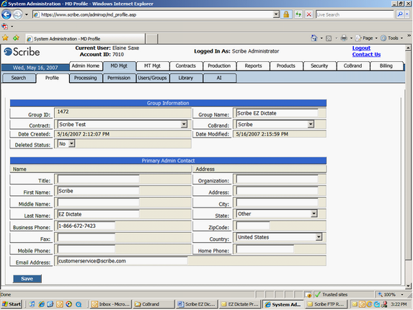Open the State dropdown showing Other
The height and width of the screenshot is (310, 413).
(x=314, y=213)
